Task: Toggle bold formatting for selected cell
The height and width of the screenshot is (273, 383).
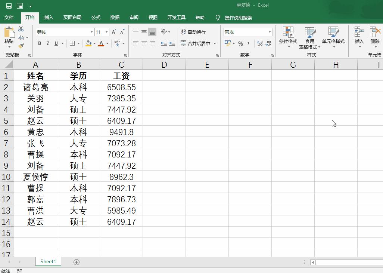Action: click(x=40, y=43)
